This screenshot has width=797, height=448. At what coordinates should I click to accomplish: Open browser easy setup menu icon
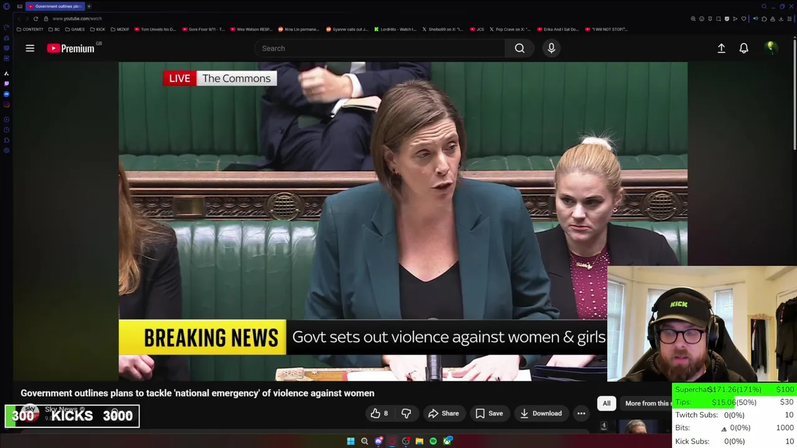coord(790,19)
